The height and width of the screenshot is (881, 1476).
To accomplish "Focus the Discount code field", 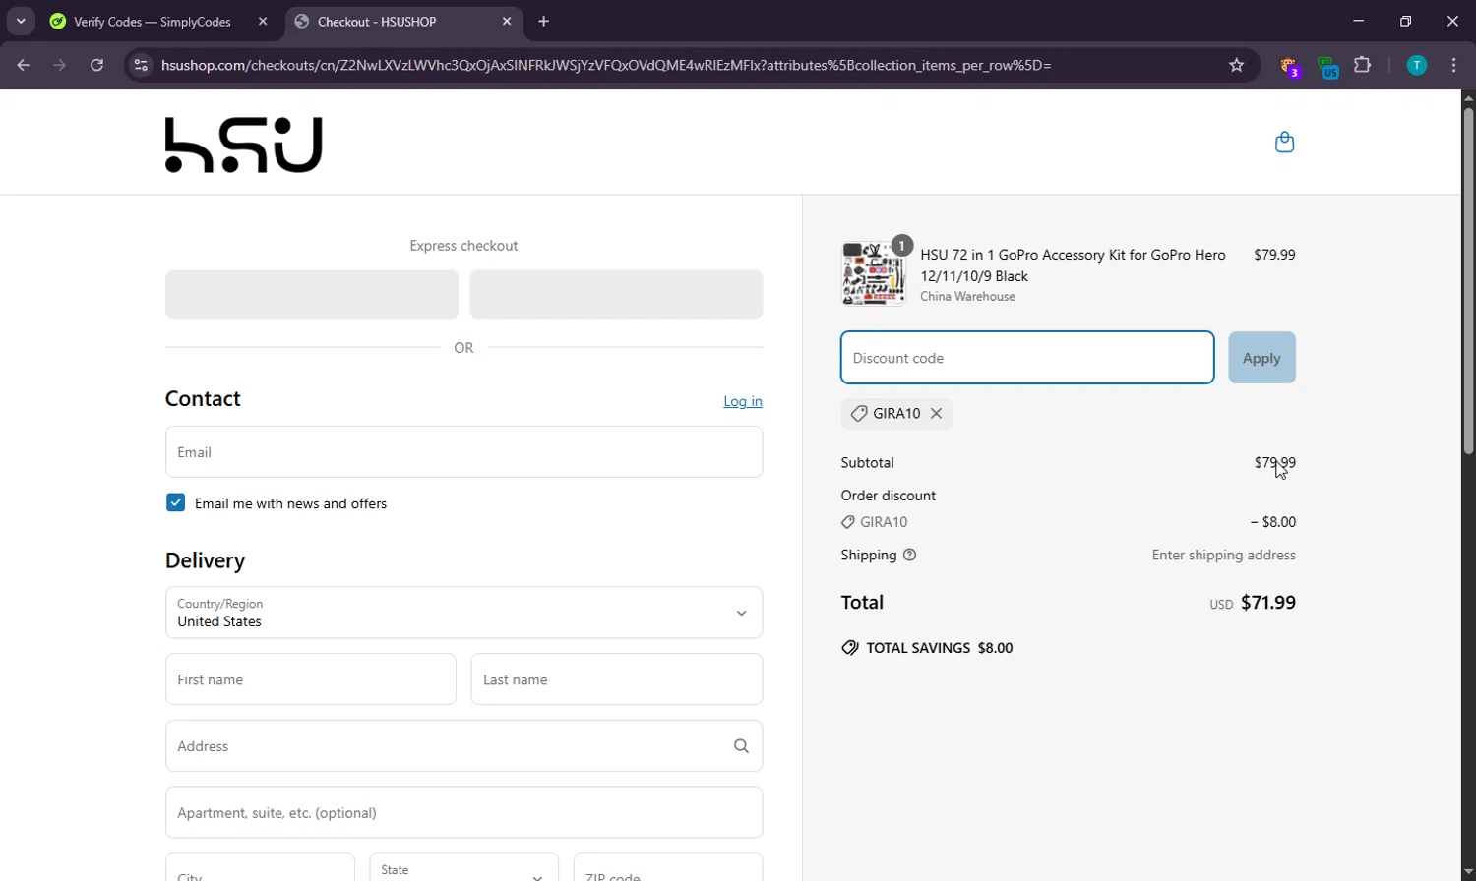I will pos(1027,358).
